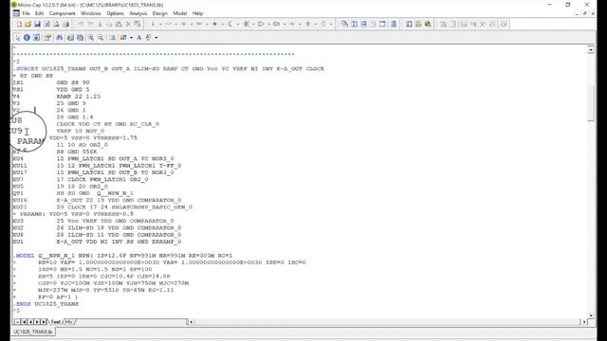Click the .ENDS UC1825_TRANS line
The height and width of the screenshot is (341, 607).
pyautogui.click(x=46, y=304)
